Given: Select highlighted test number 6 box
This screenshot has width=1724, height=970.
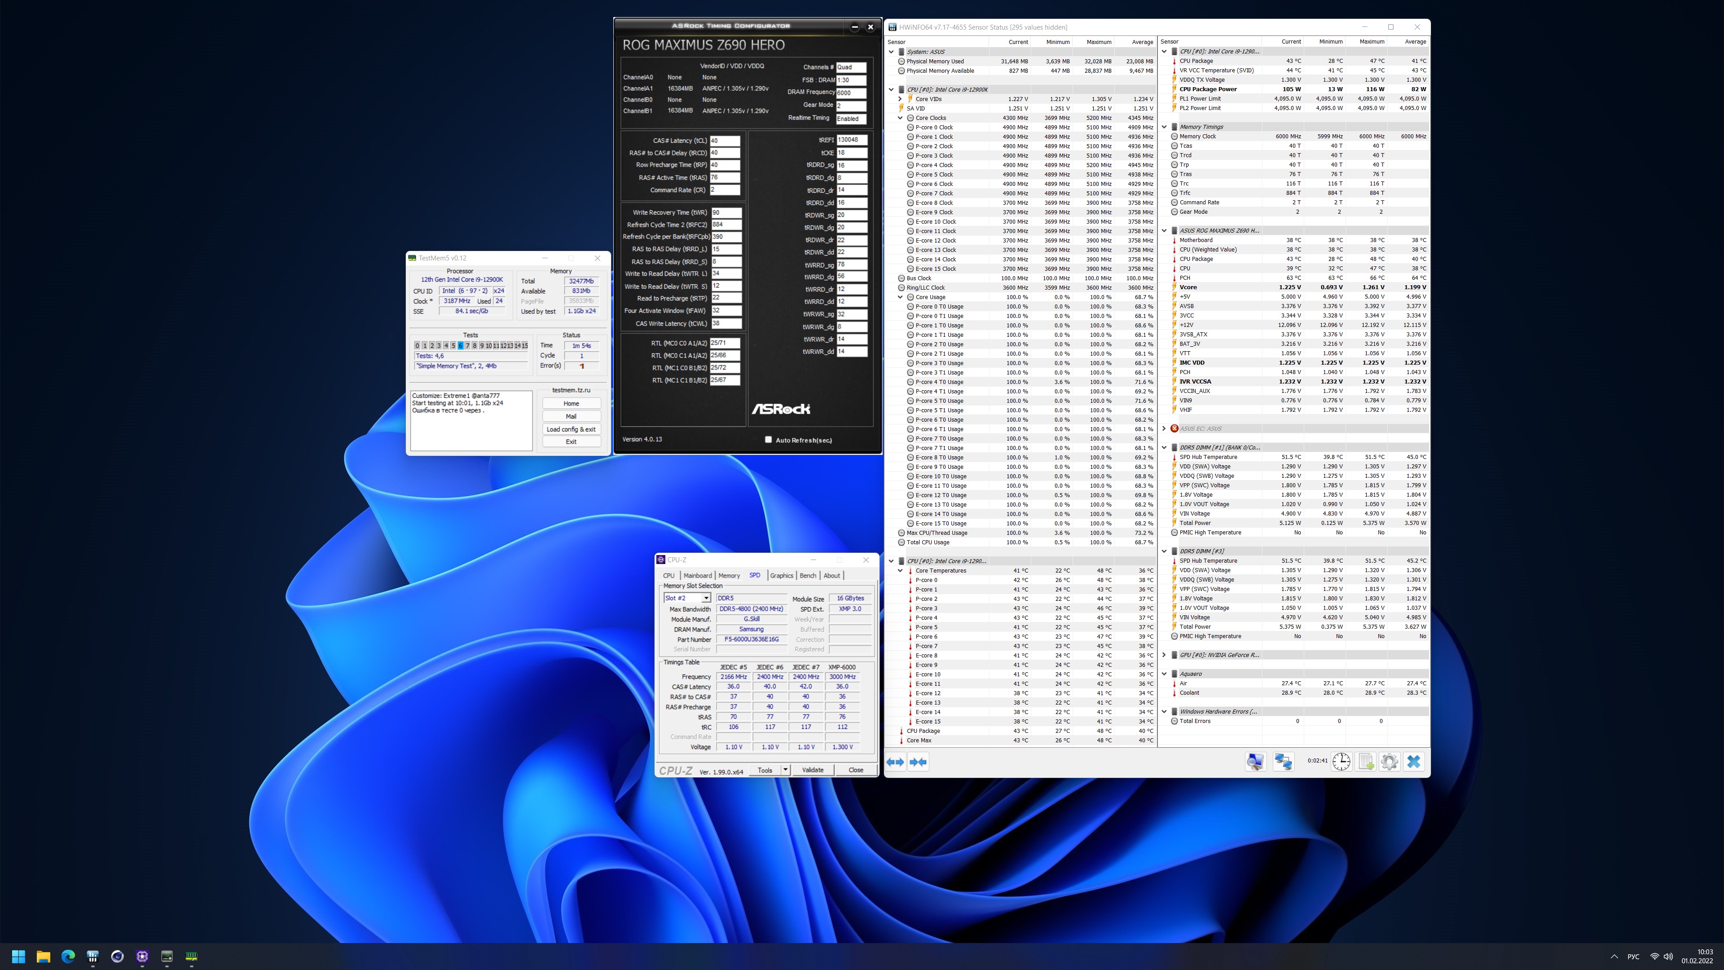Looking at the screenshot, I should [x=461, y=345].
